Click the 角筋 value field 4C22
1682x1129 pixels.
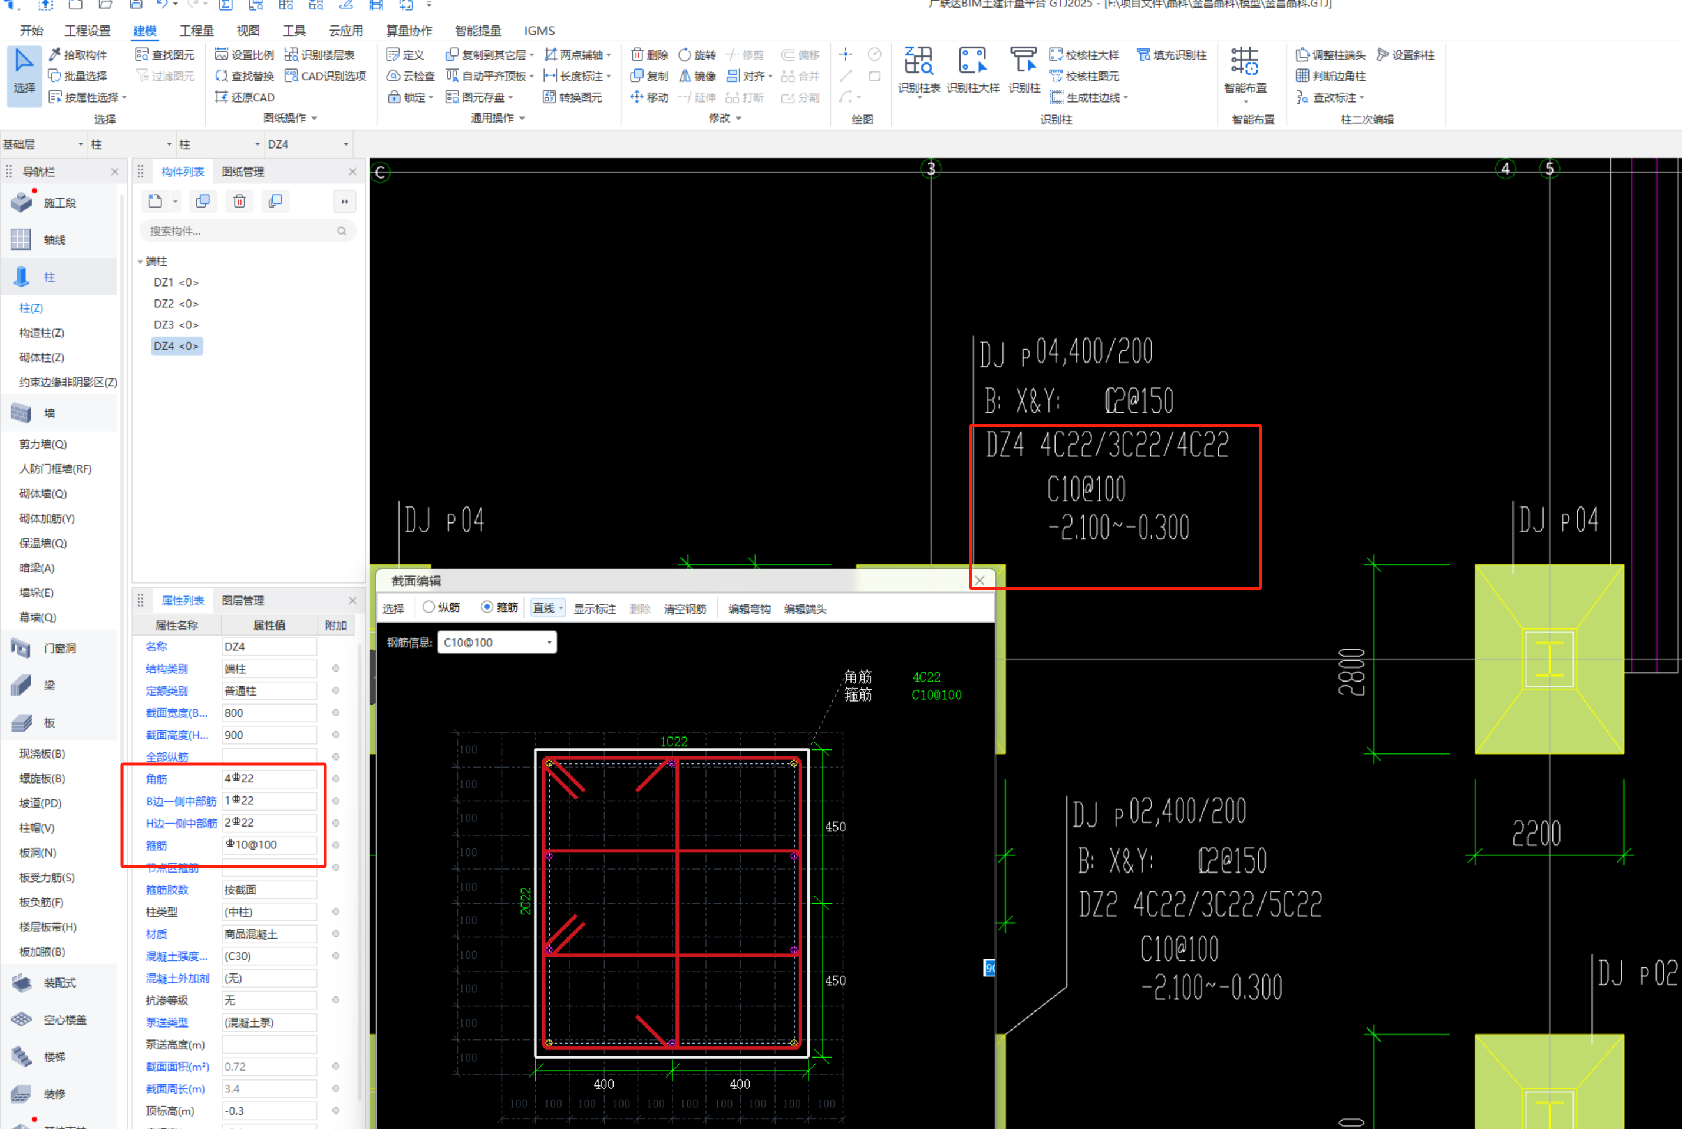[x=269, y=778]
